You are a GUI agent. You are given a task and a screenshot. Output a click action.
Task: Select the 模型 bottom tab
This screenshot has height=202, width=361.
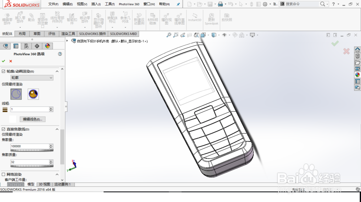[31, 184]
